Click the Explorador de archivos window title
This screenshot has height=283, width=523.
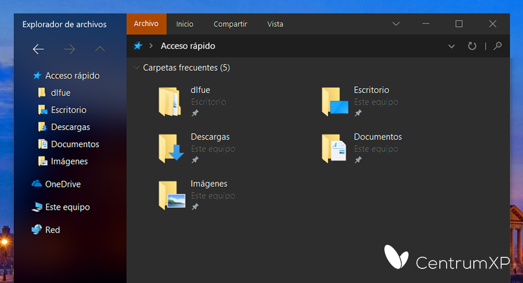click(x=64, y=25)
